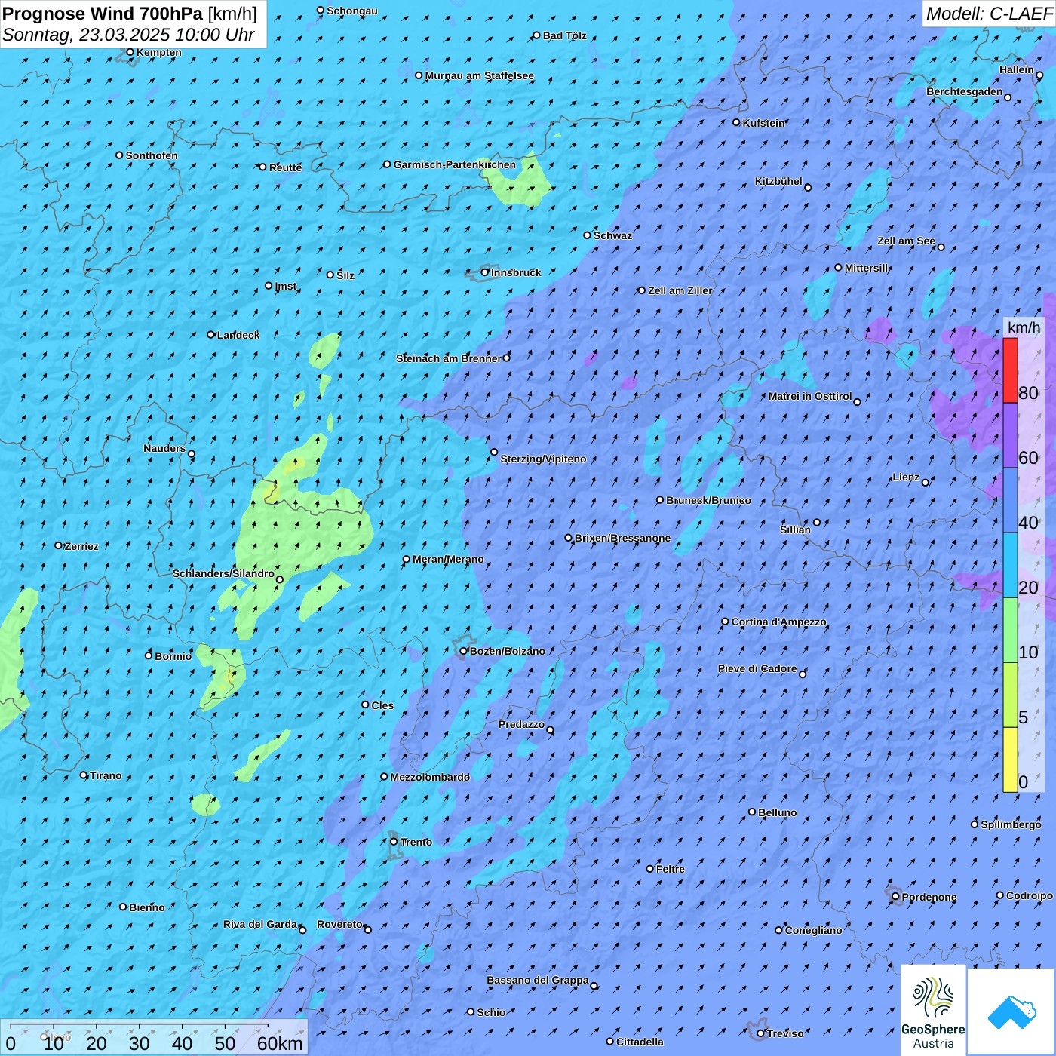Click the 'Pieve di Cadore' label
This screenshot has width=1056, height=1056.
tap(757, 668)
